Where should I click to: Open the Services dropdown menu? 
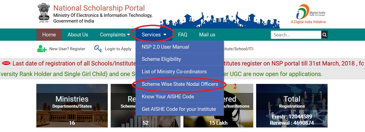[154, 34]
